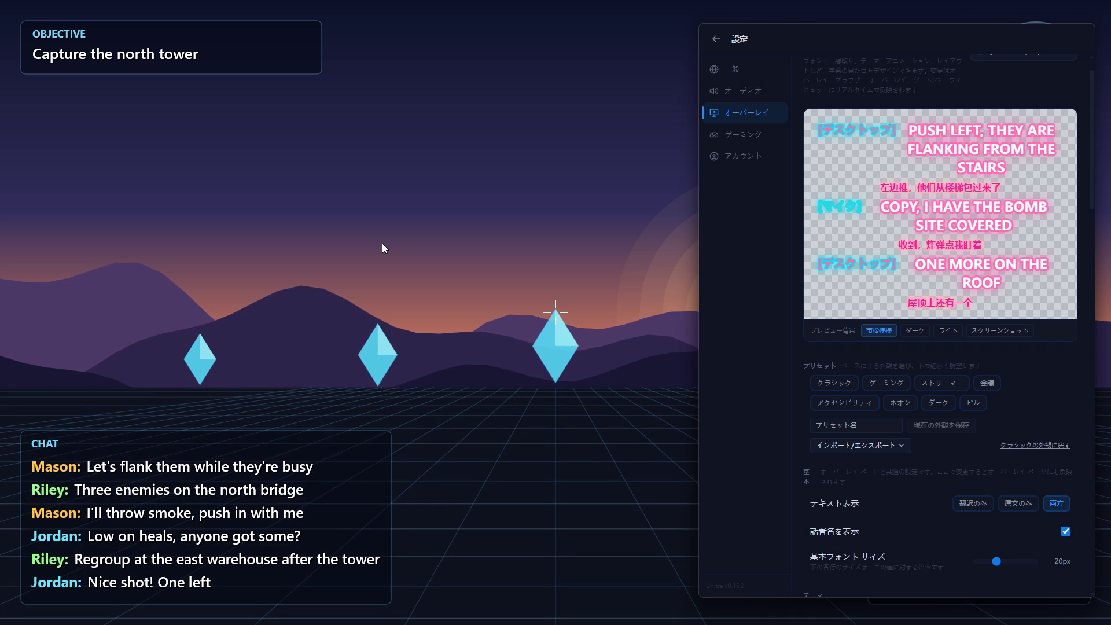Screen dimensions: 1111x625
Task: Expand the インポート/エクスポート dropdown
Action: [x=860, y=446]
